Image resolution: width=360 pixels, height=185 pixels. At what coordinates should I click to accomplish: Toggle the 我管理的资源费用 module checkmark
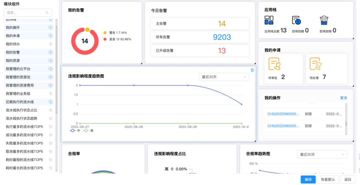pos(51,85)
